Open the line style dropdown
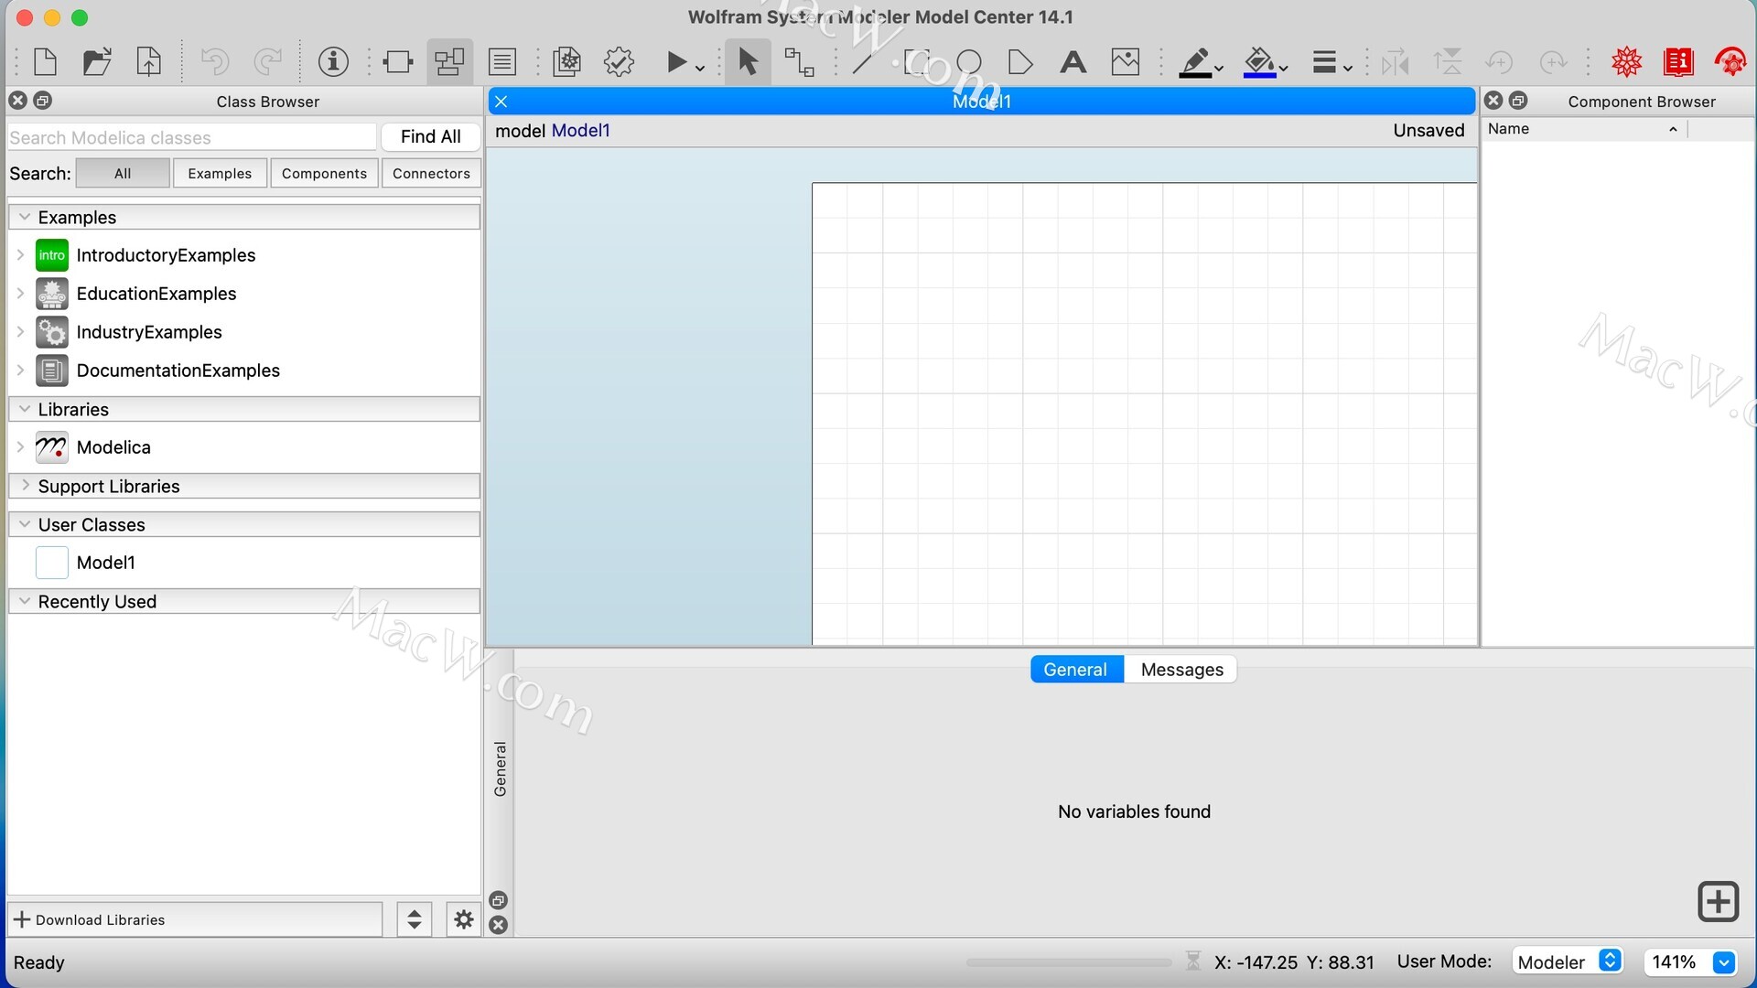 [x=1331, y=62]
